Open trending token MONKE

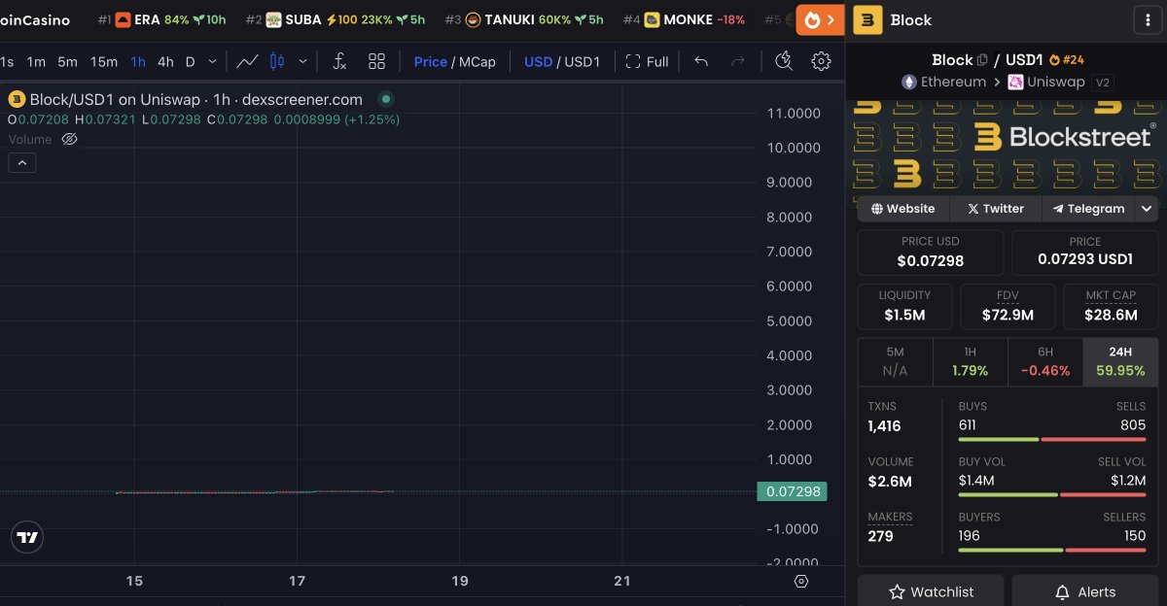[684, 19]
